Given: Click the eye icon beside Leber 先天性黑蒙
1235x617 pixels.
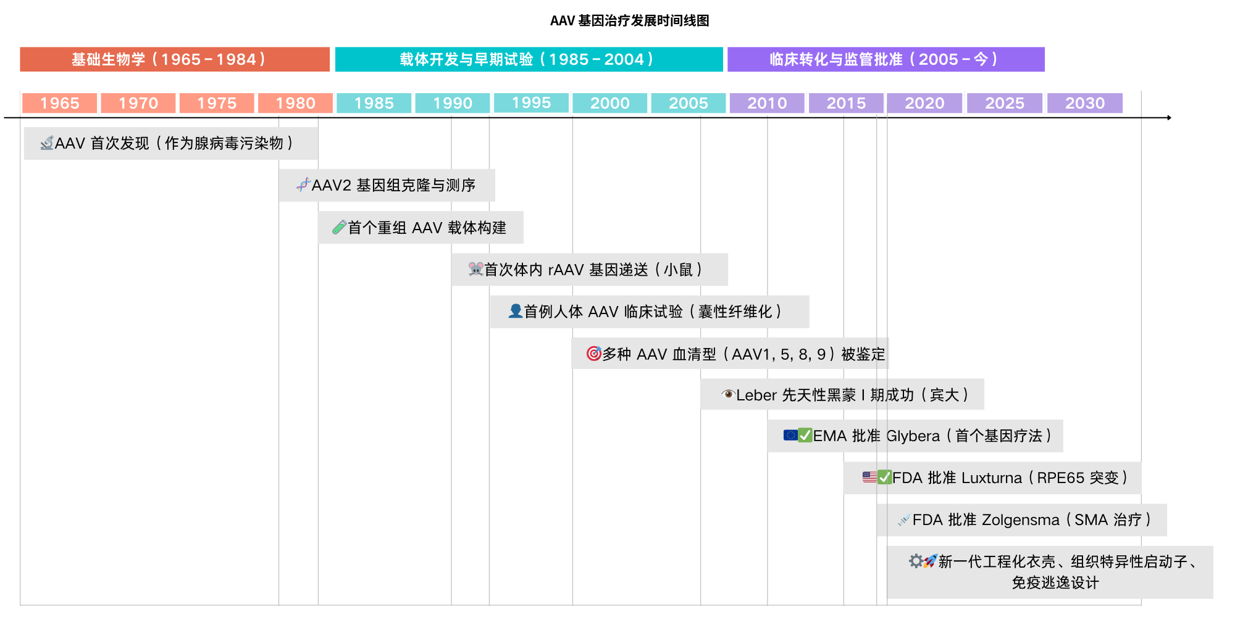Looking at the screenshot, I should pyautogui.click(x=728, y=394).
